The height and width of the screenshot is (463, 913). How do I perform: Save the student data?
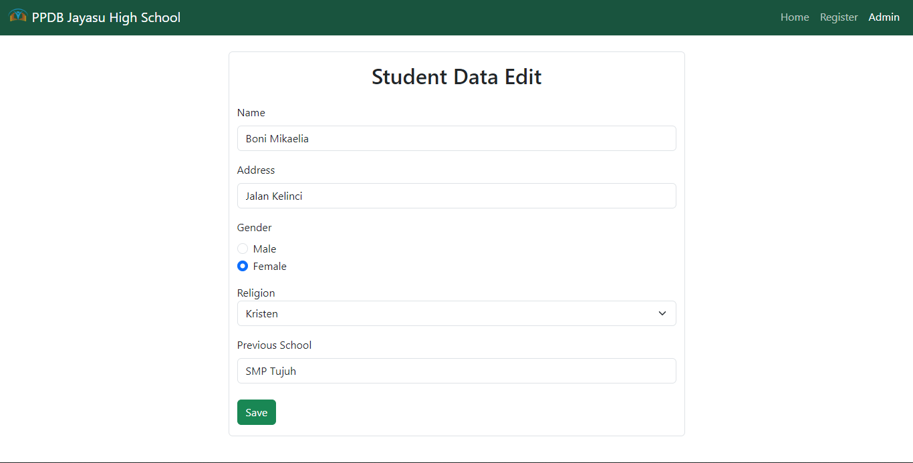(x=257, y=412)
